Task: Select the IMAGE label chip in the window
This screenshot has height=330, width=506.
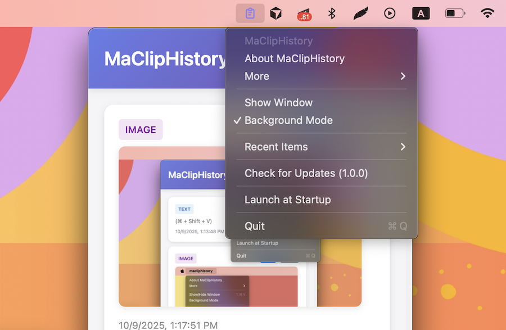Action: [140, 129]
